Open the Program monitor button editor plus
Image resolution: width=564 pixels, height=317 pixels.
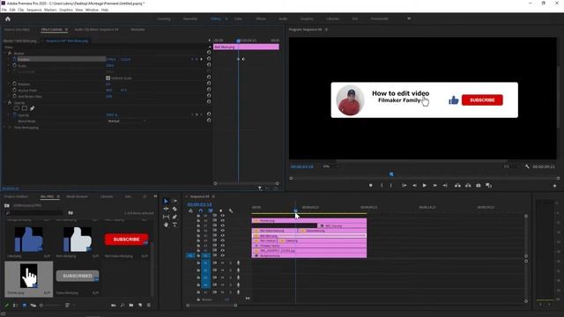tap(554, 186)
